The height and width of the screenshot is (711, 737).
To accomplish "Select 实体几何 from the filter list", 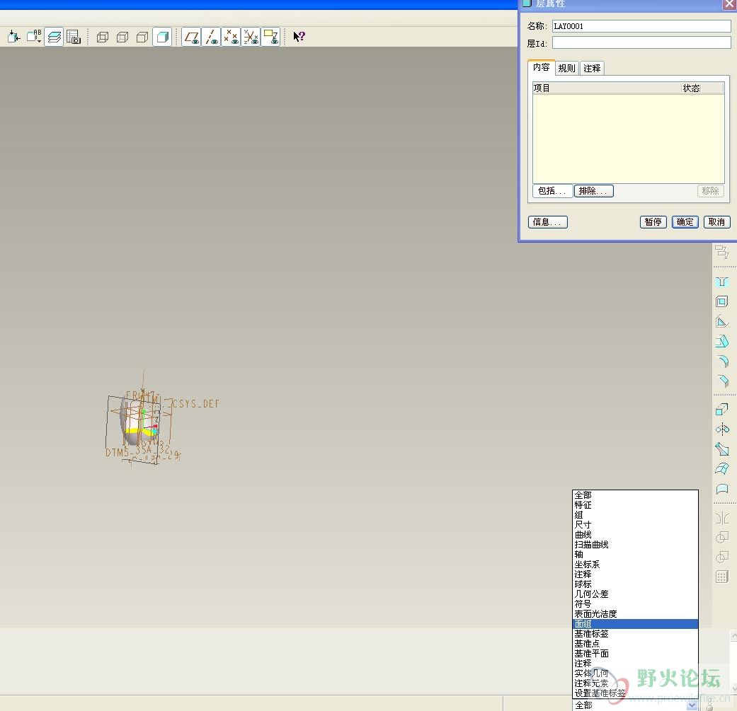I will click(635, 673).
